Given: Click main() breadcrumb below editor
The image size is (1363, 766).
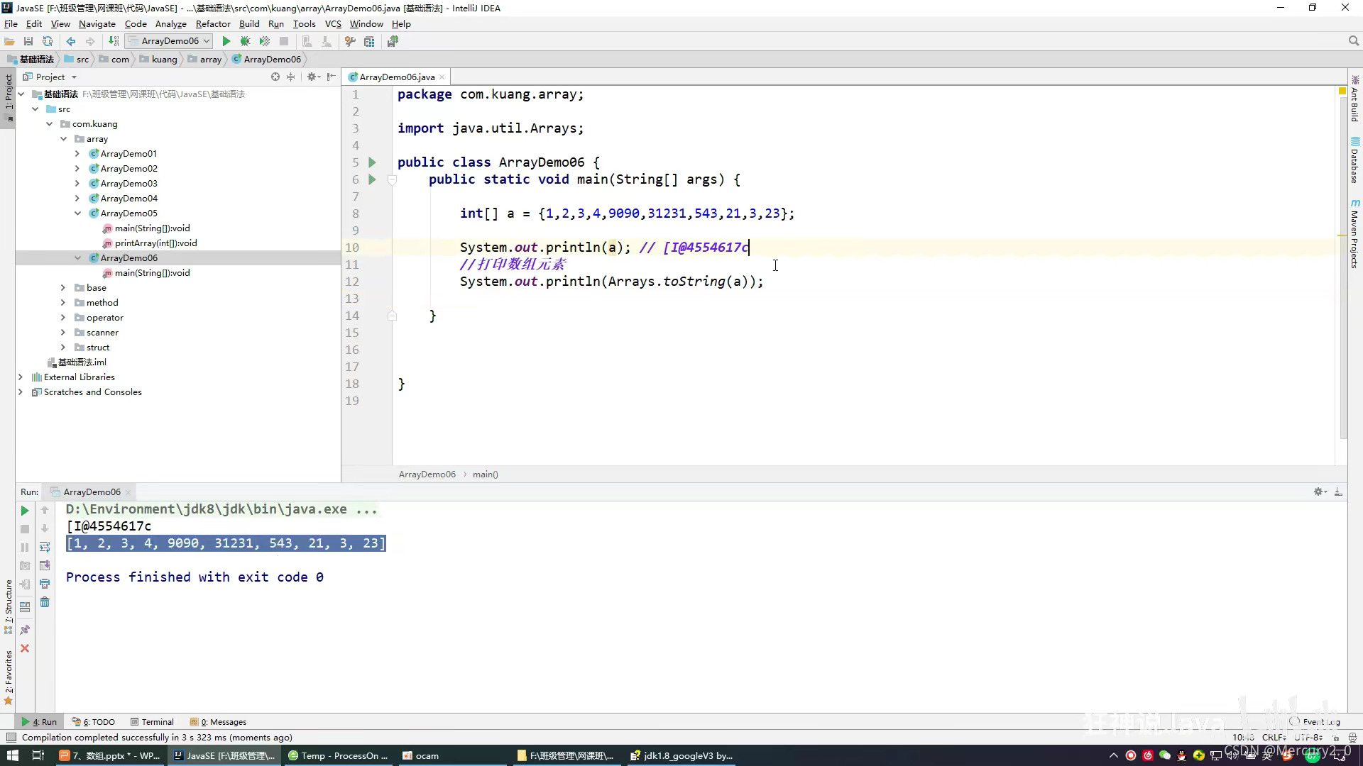Looking at the screenshot, I should tap(486, 474).
